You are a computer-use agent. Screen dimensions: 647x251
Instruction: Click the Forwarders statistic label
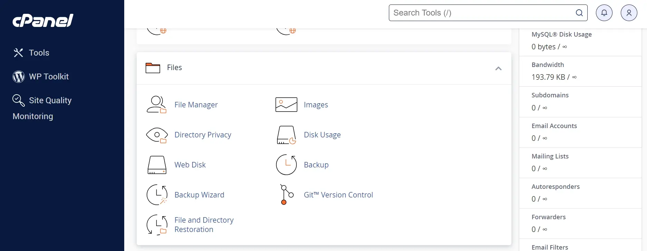pos(549,217)
